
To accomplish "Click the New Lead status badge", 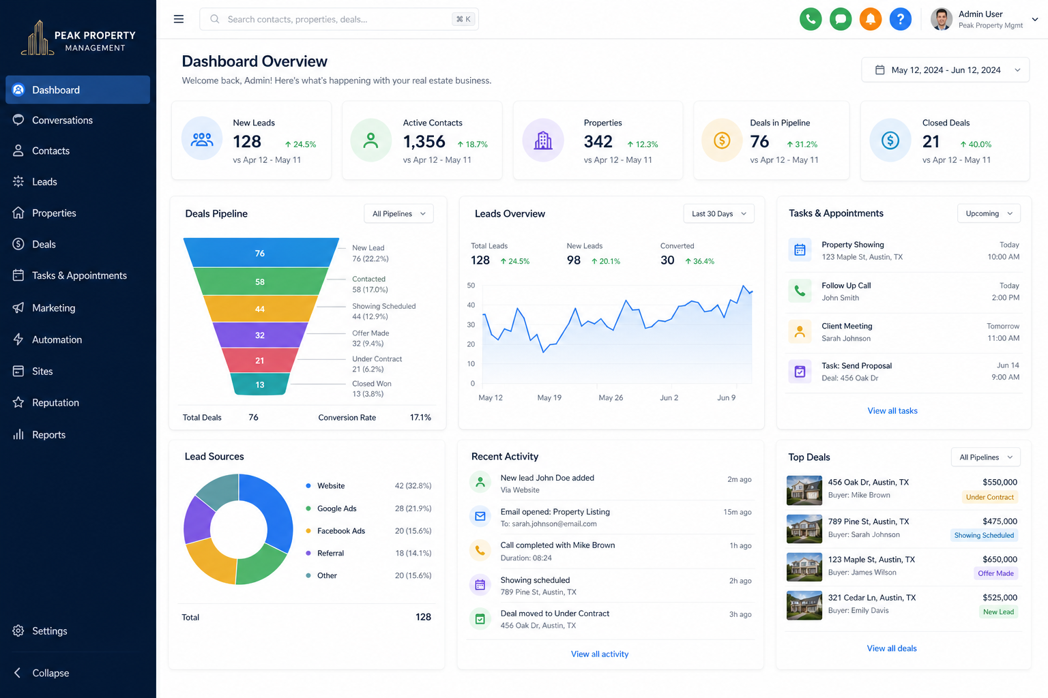I will (x=998, y=612).
